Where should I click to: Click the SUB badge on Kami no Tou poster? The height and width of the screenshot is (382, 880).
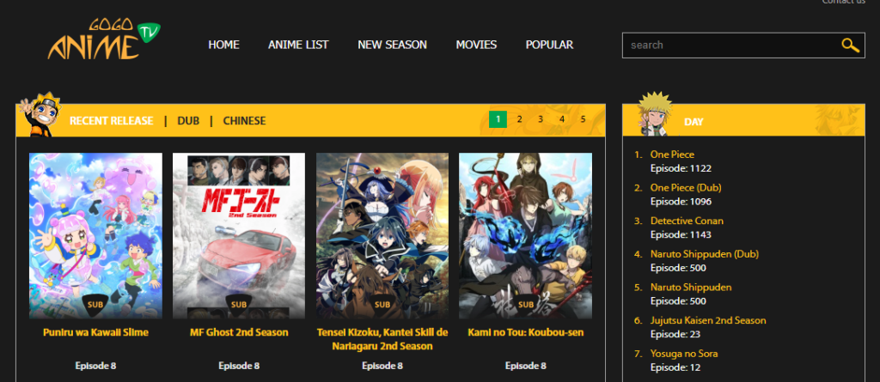click(525, 305)
